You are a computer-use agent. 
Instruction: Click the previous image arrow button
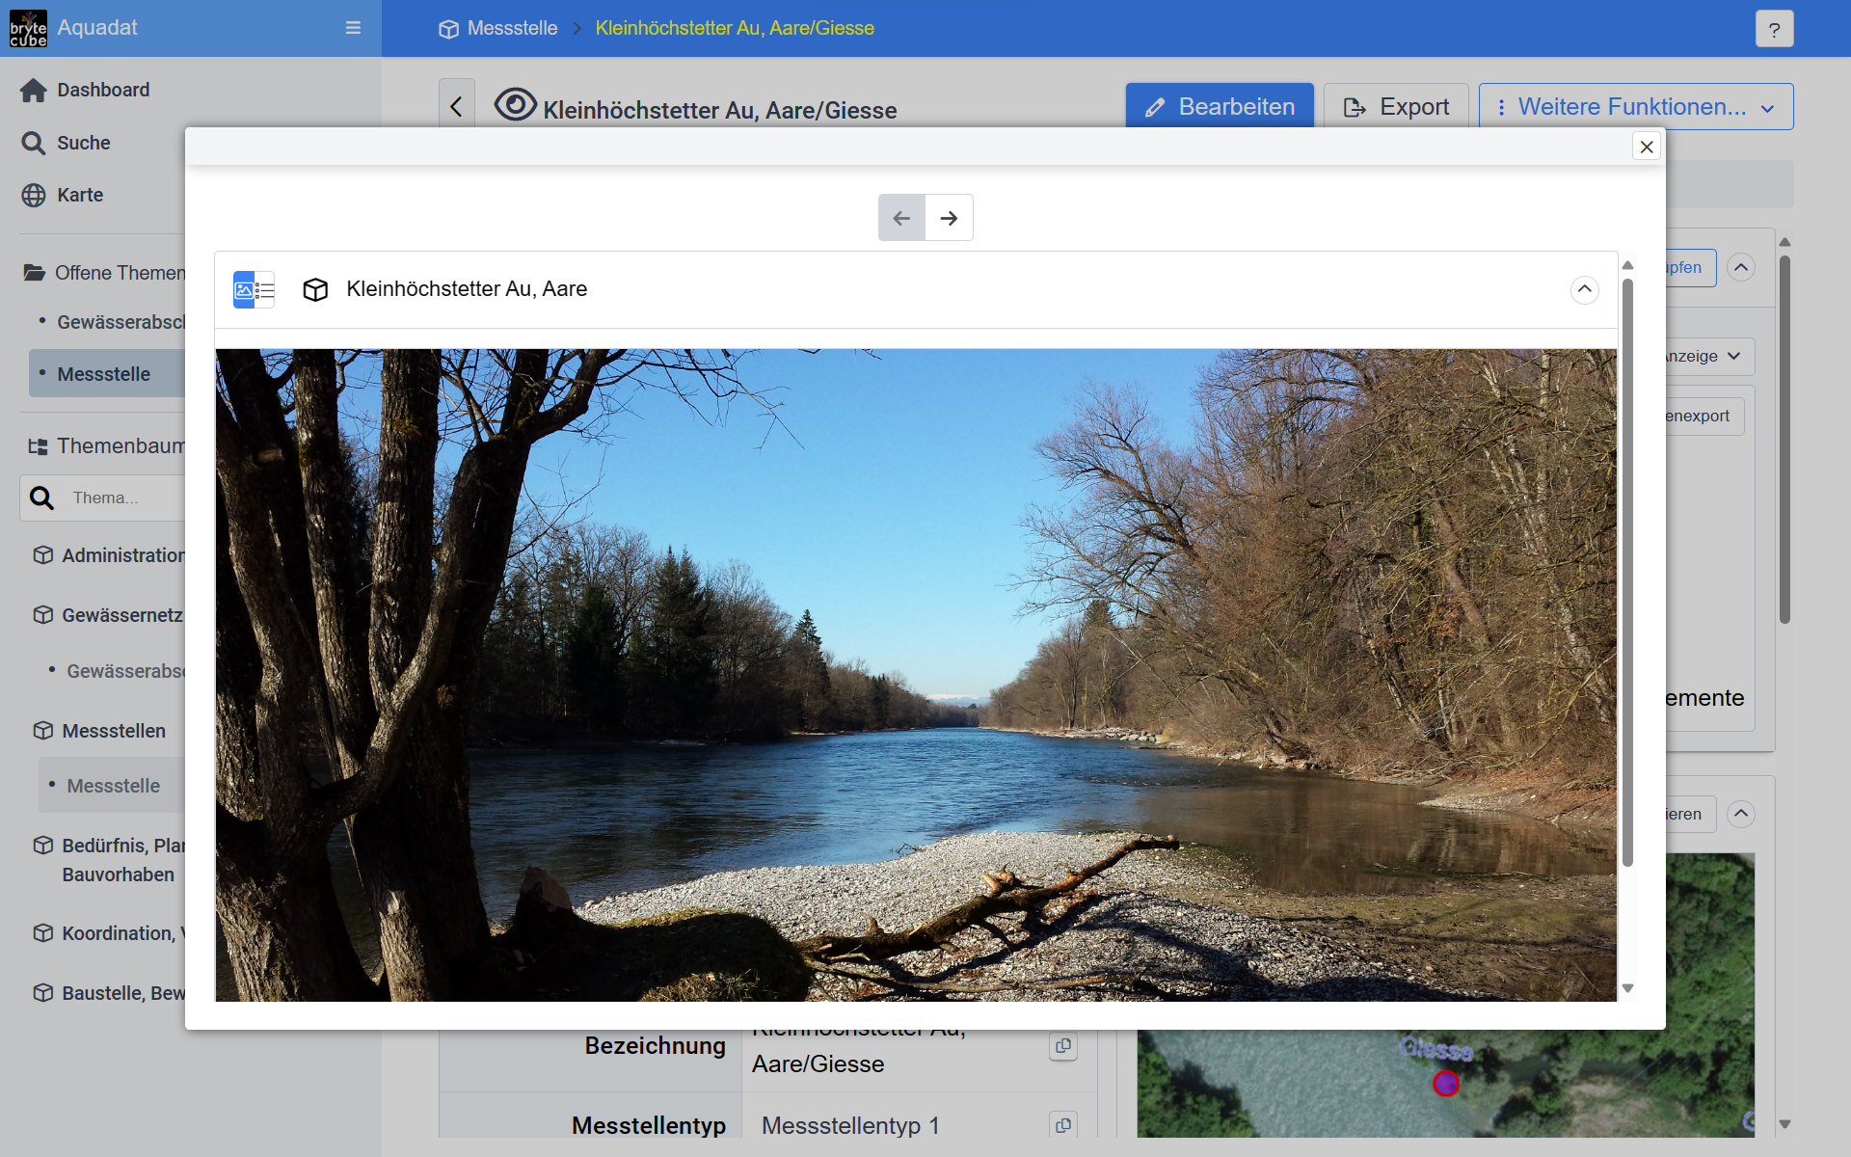tap(901, 218)
